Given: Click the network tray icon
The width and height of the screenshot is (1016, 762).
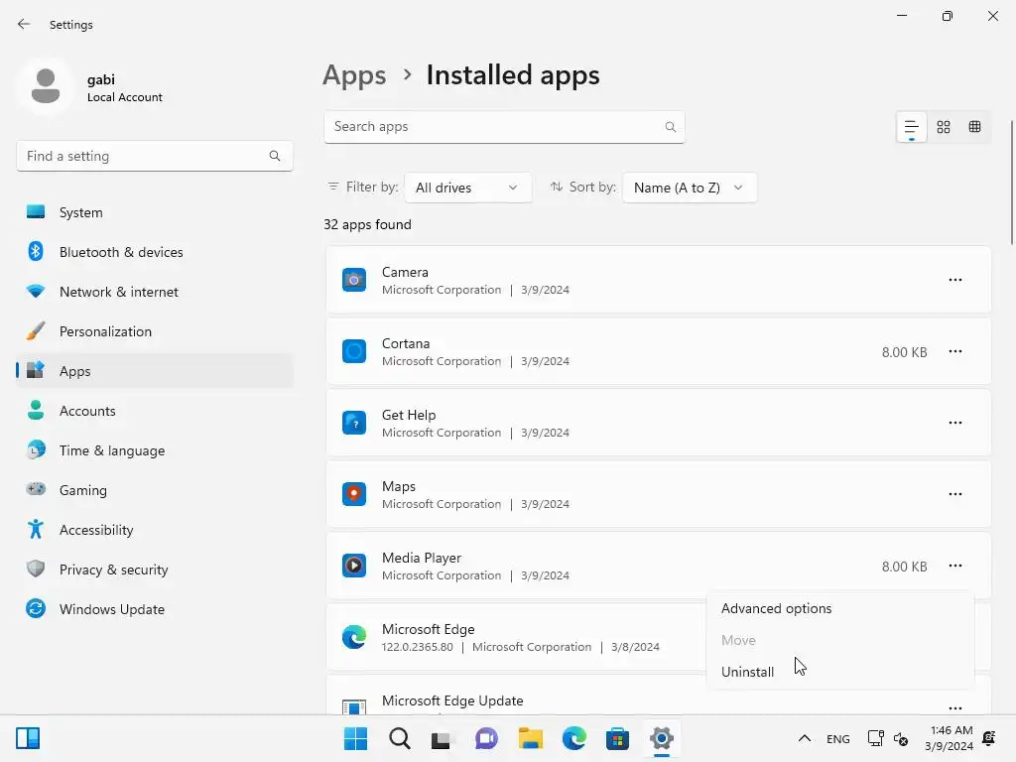Looking at the screenshot, I should pos(875,738).
